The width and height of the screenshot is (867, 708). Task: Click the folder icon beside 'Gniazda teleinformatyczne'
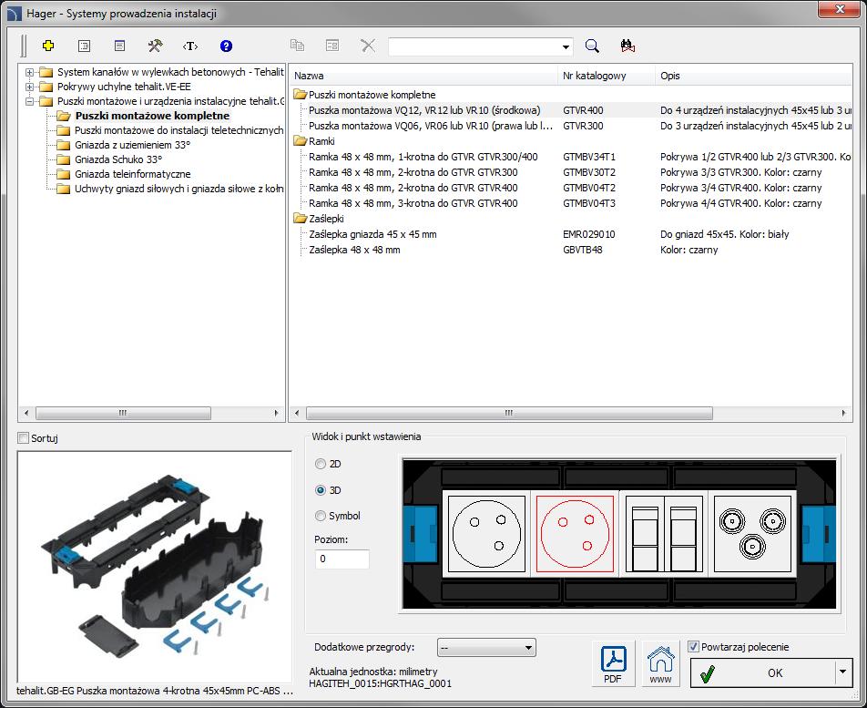[x=64, y=174]
